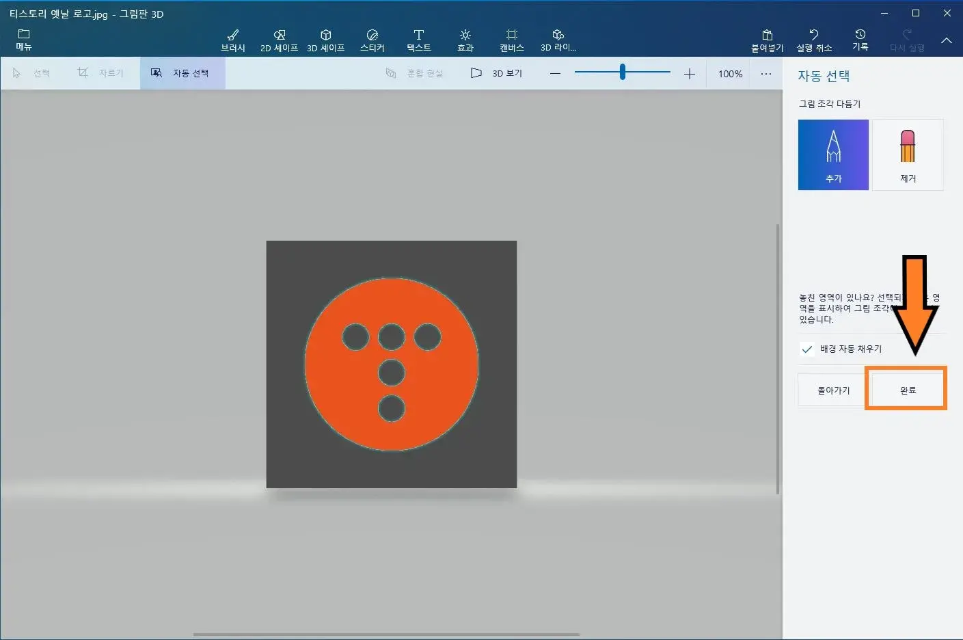The width and height of the screenshot is (963, 640).
Task: Toggle the 배경 자동 채우기 checkbox
Action: pyautogui.click(x=807, y=349)
